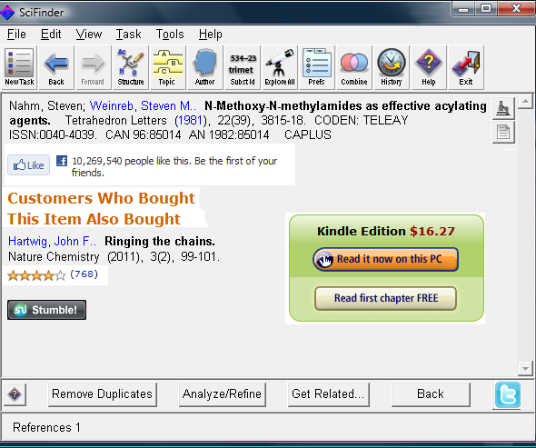Image resolution: width=536 pixels, height=448 pixels.
Task: Click the microscope icon beside the reference
Action: point(503,108)
